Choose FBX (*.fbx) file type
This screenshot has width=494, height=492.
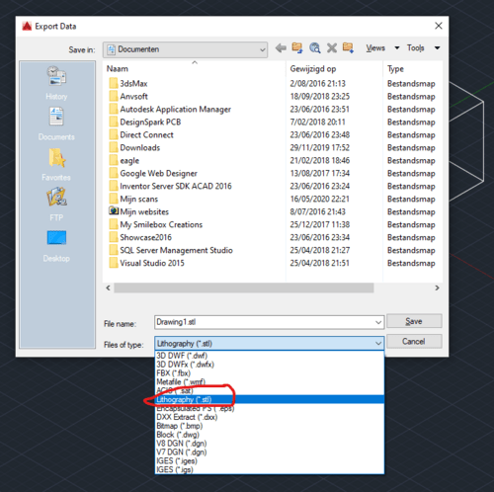point(270,373)
